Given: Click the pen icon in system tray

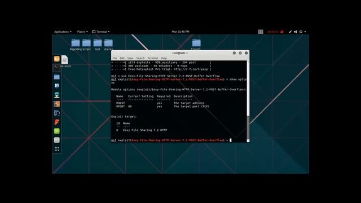Looking at the screenshot, I should (x=290, y=32).
